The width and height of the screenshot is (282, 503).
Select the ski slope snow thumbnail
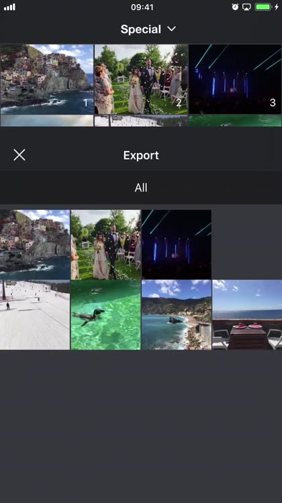point(35,315)
